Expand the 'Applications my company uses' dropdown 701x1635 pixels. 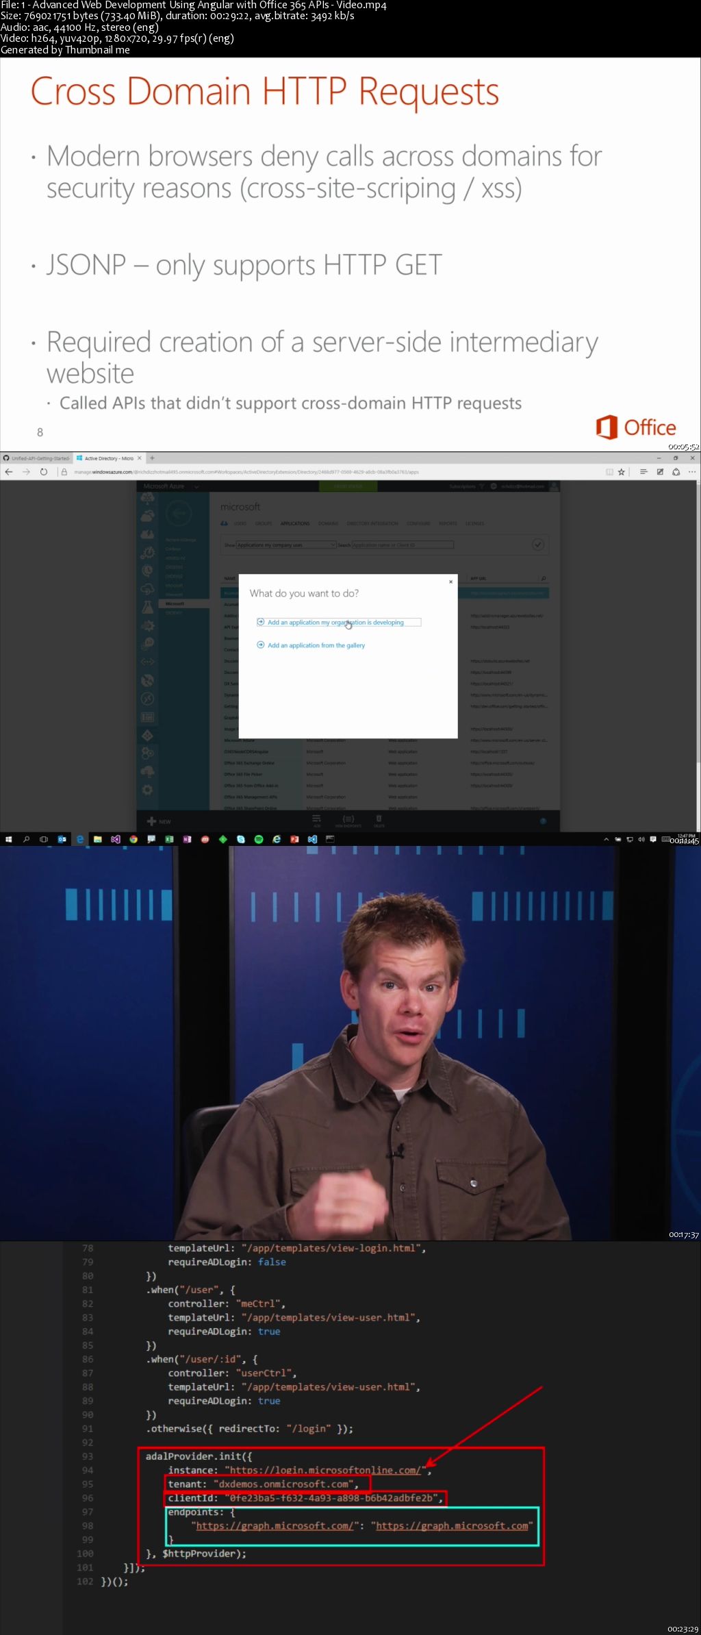click(286, 545)
